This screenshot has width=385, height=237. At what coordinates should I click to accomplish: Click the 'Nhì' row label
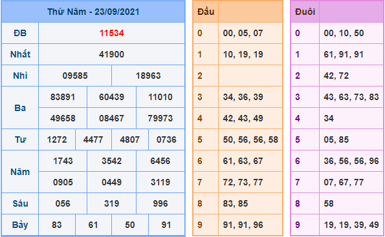[20, 76]
